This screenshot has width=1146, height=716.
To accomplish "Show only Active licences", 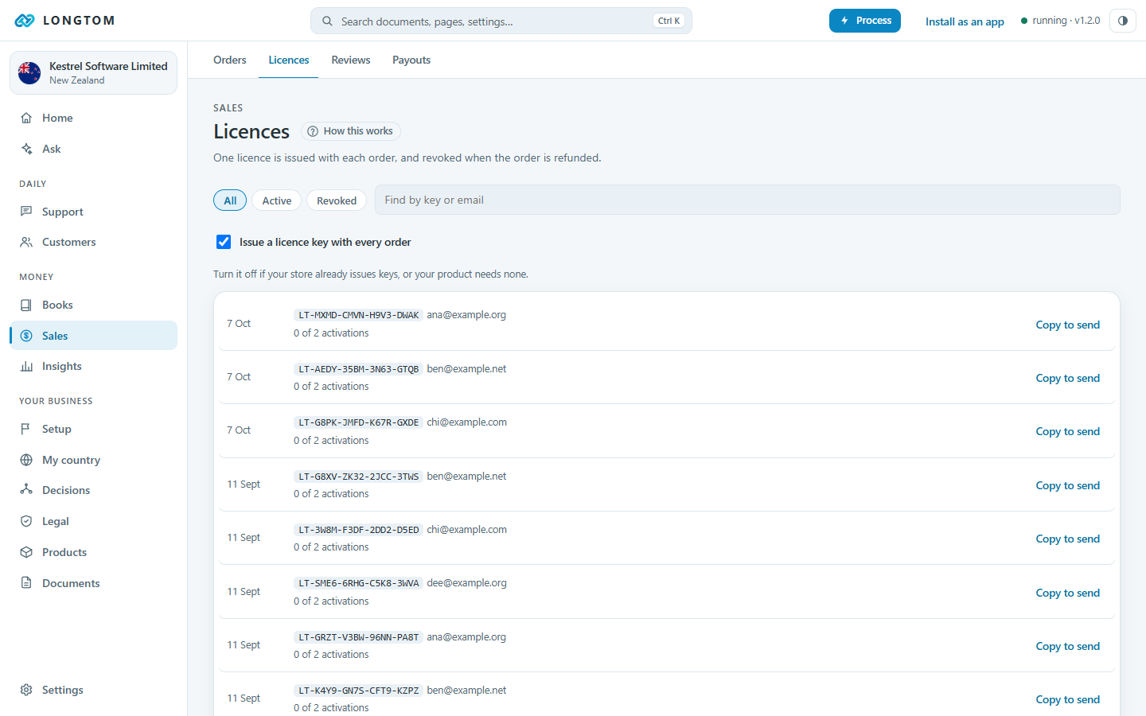I will coord(277,200).
